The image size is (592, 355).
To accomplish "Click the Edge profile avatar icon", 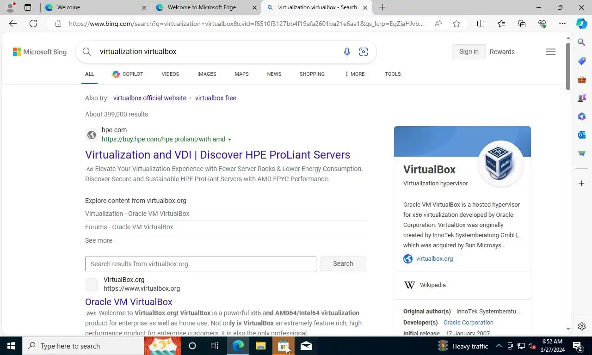I will coord(10,7).
